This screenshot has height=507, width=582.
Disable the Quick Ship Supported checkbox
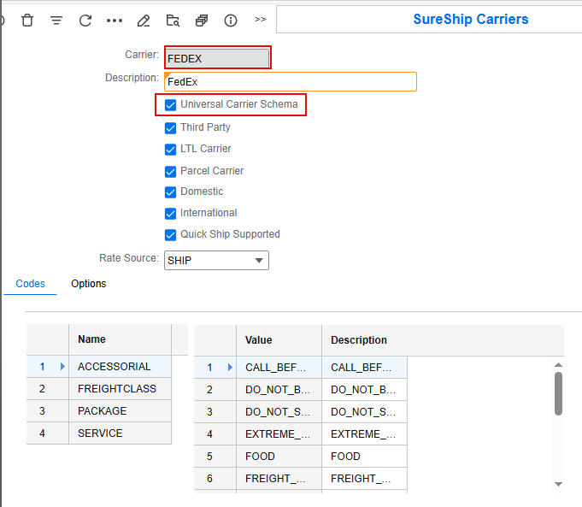pos(171,234)
